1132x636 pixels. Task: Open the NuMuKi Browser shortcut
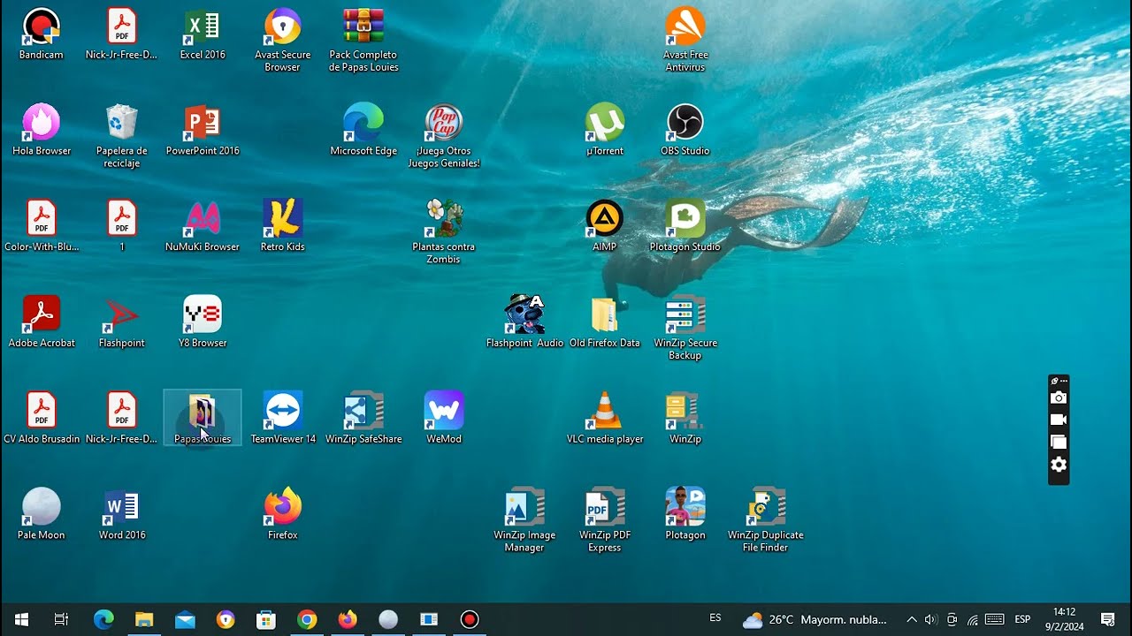203,227
